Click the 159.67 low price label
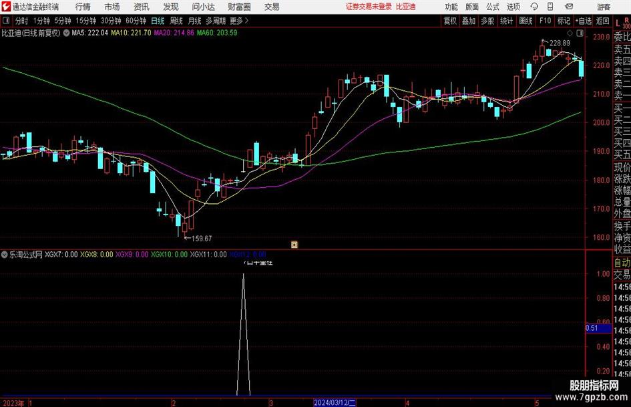 tap(202, 239)
